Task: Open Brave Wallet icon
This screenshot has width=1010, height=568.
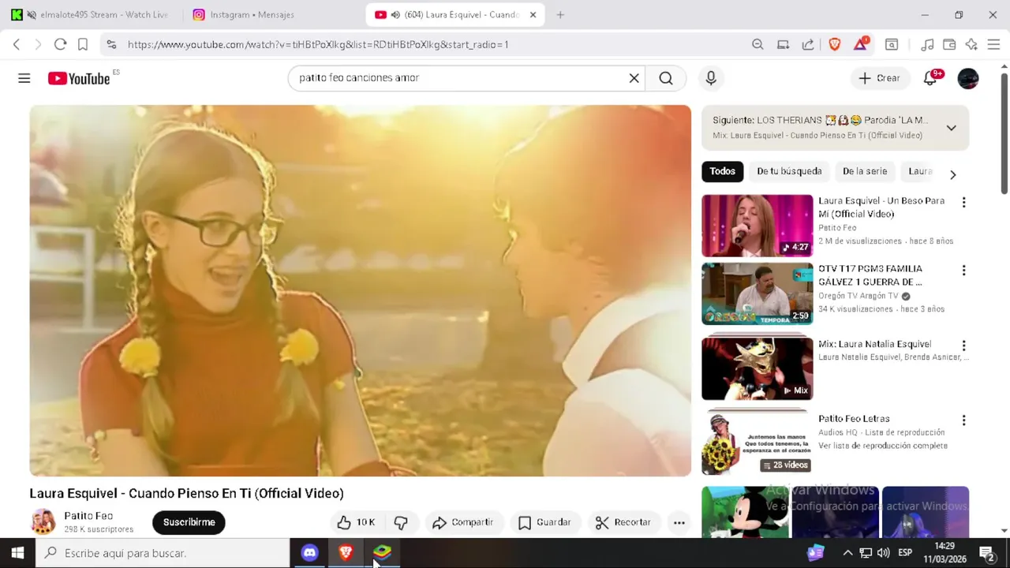Action: click(x=949, y=44)
